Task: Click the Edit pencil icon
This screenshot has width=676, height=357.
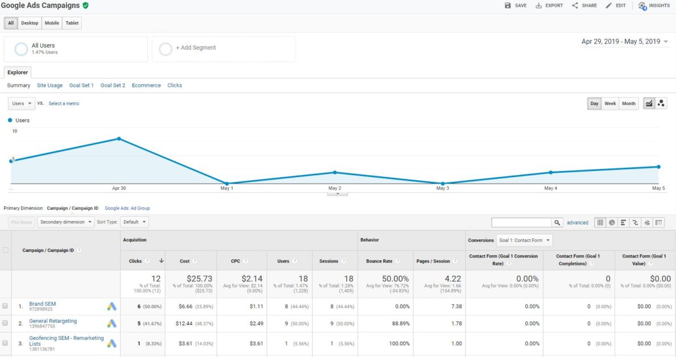Action: pyautogui.click(x=608, y=6)
